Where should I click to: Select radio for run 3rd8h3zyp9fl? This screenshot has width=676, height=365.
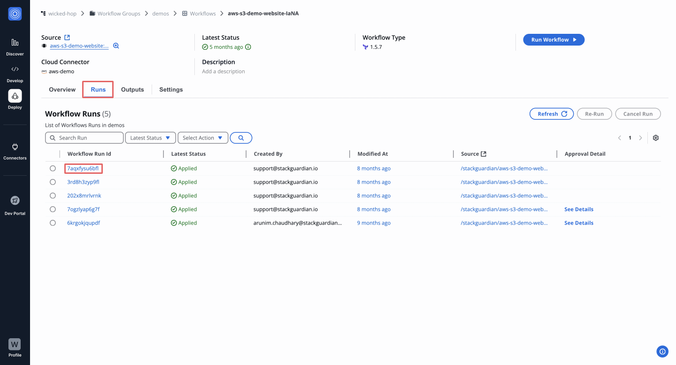coord(53,182)
